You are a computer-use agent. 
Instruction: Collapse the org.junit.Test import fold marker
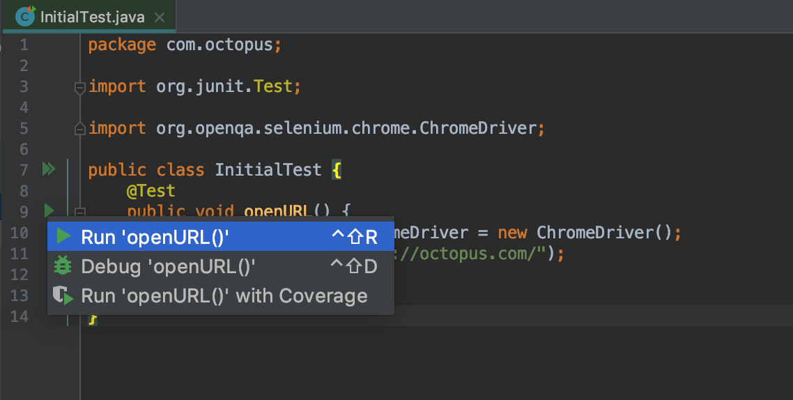pyautogui.click(x=79, y=87)
